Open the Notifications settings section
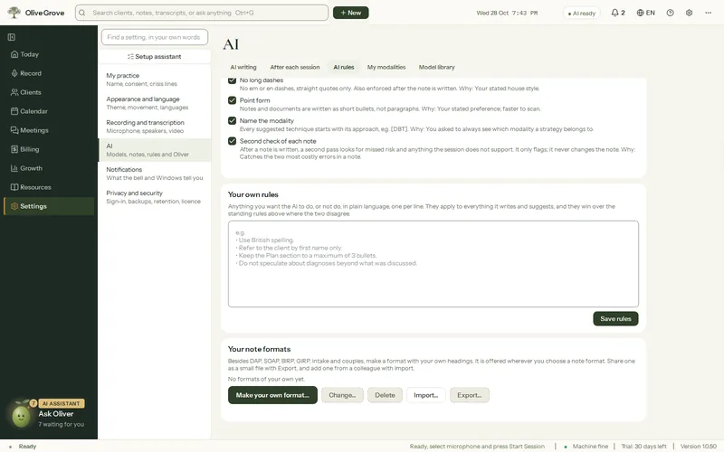This screenshot has width=724, height=452. point(155,174)
